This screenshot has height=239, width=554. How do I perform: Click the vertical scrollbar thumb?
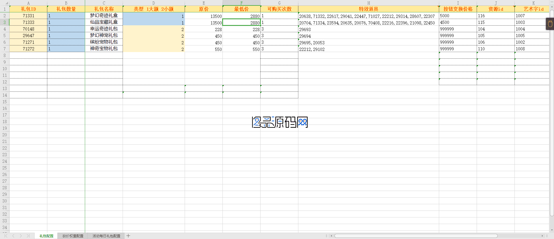[x=552, y=113]
